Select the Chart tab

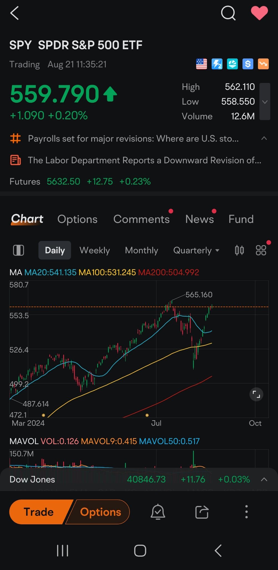point(27,219)
